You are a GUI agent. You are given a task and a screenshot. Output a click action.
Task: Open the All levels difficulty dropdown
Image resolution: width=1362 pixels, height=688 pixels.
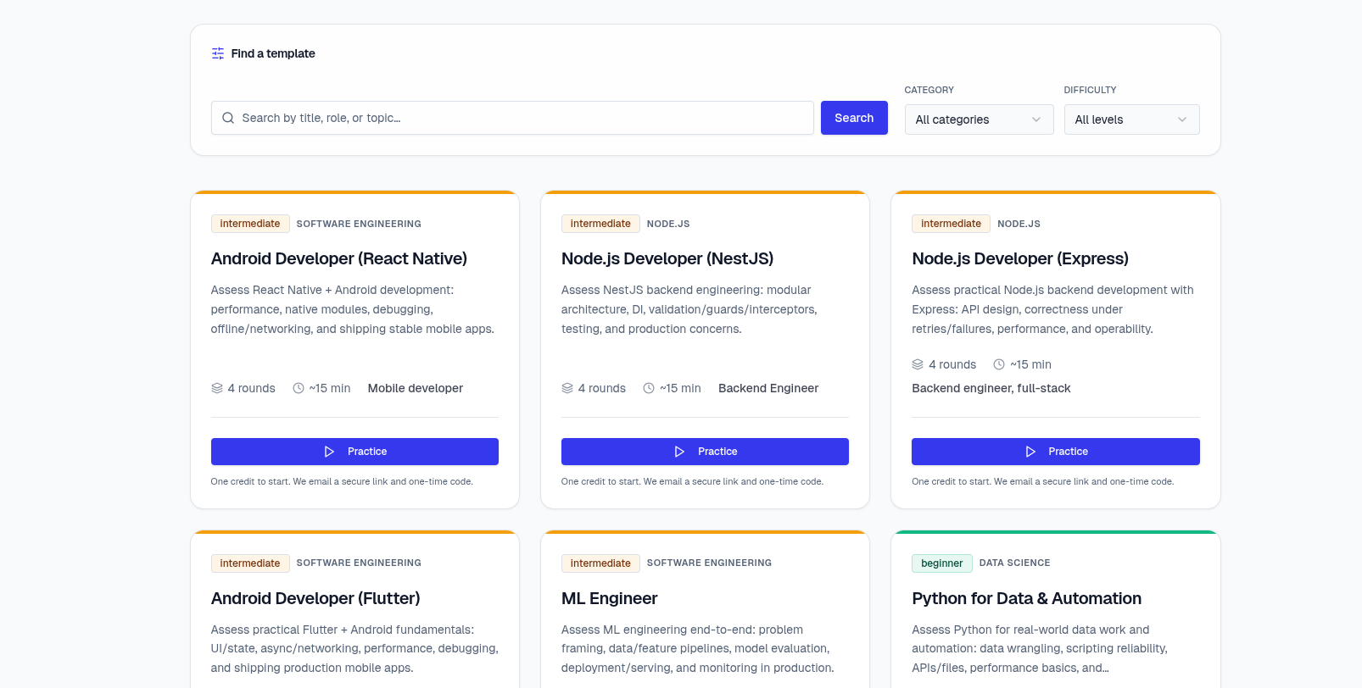[x=1131, y=119]
